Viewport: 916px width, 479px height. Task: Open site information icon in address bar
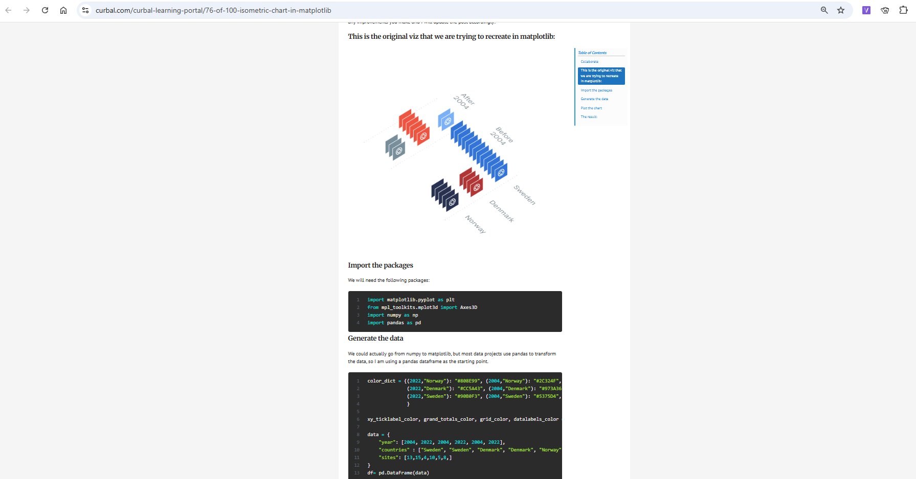(85, 10)
